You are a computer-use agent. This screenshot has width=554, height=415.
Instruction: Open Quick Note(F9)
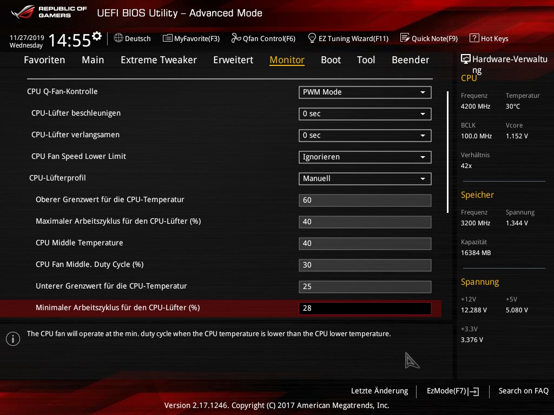429,38
